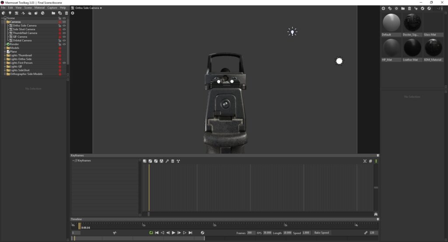This screenshot has height=242, width=448.
Task: Click the first keyframe curve-type icon
Action: click(144, 161)
